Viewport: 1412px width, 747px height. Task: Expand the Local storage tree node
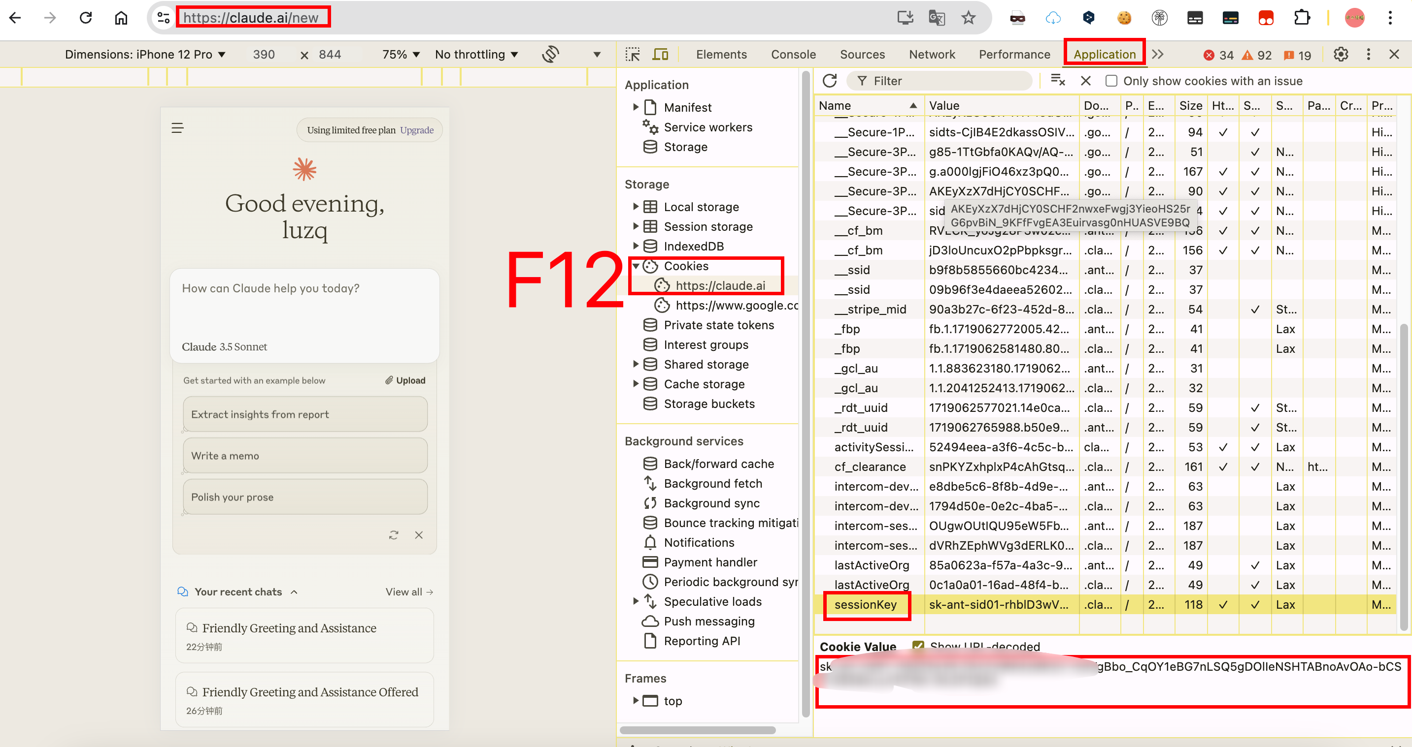635,207
